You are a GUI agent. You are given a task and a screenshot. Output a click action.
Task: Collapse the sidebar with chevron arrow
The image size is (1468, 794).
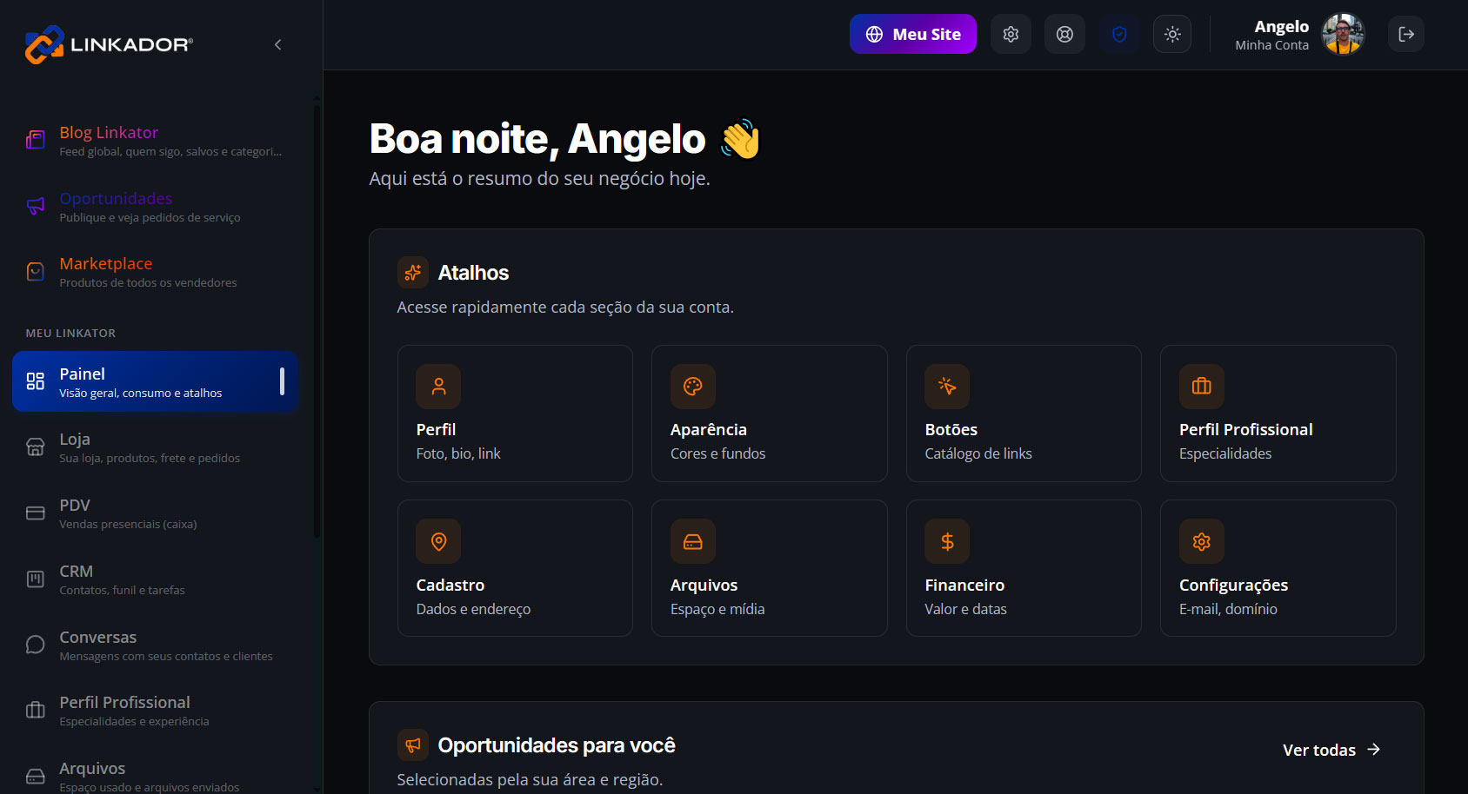(278, 44)
